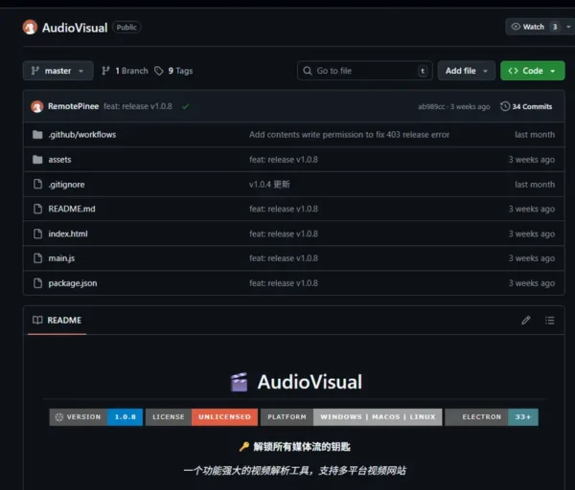View the 34 Commits history
Viewport: 575px width, 490px height.
coord(526,106)
